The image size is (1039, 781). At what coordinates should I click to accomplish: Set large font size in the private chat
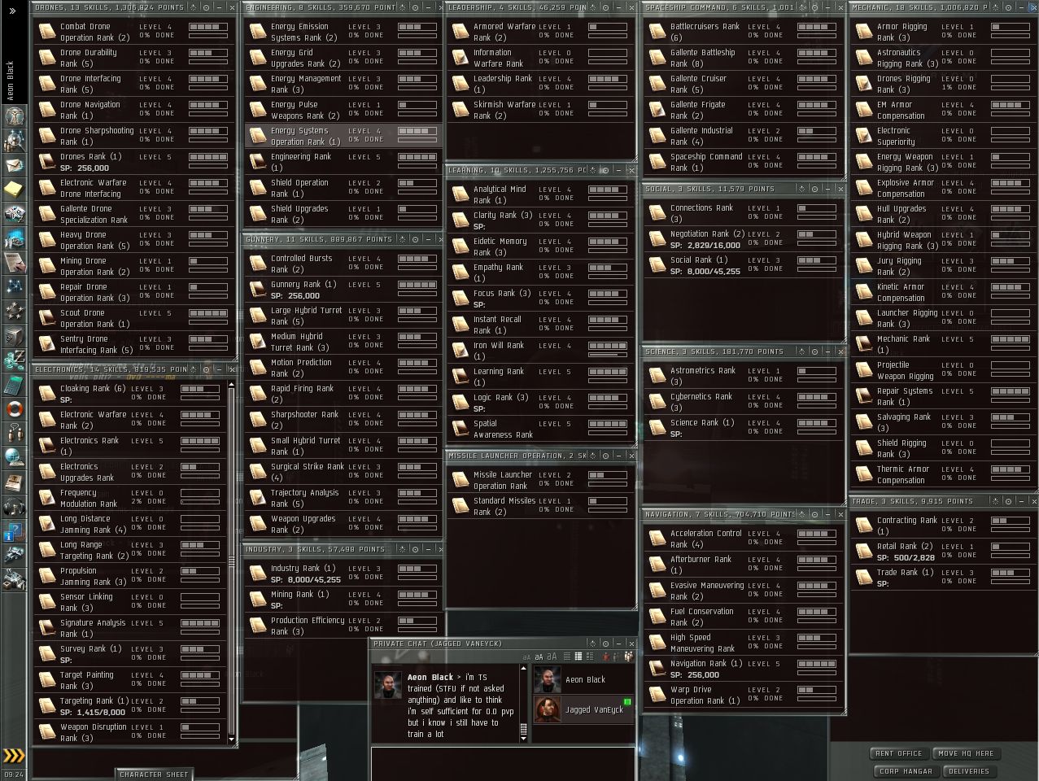pos(552,656)
